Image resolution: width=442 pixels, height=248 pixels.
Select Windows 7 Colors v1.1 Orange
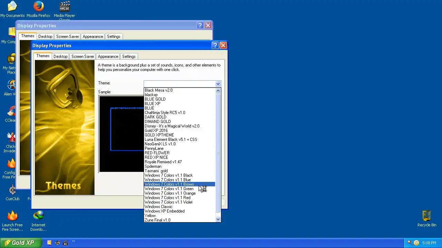pyautogui.click(x=180, y=193)
